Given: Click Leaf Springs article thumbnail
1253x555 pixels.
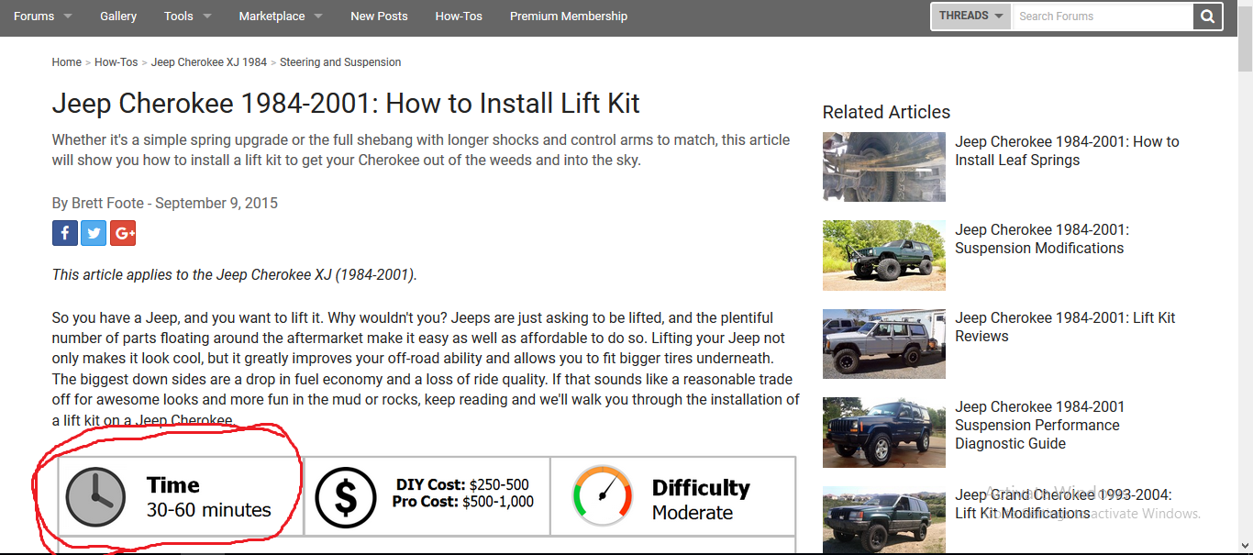Looking at the screenshot, I should pos(884,167).
